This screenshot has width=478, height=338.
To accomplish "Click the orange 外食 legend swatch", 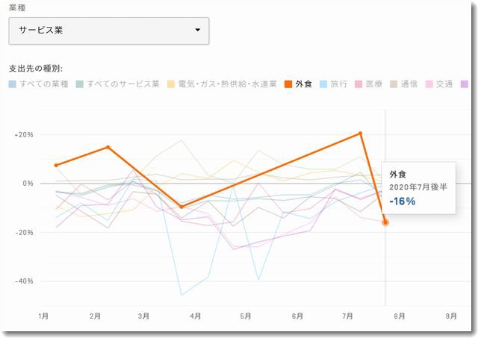I will (x=288, y=84).
